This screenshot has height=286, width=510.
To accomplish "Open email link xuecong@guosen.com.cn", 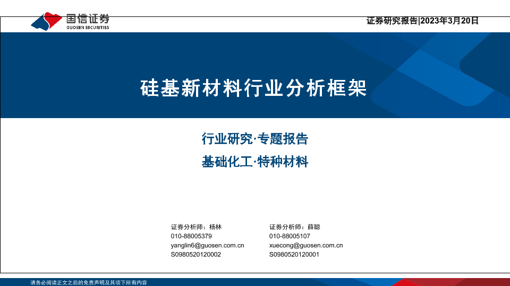I will tap(306, 246).
